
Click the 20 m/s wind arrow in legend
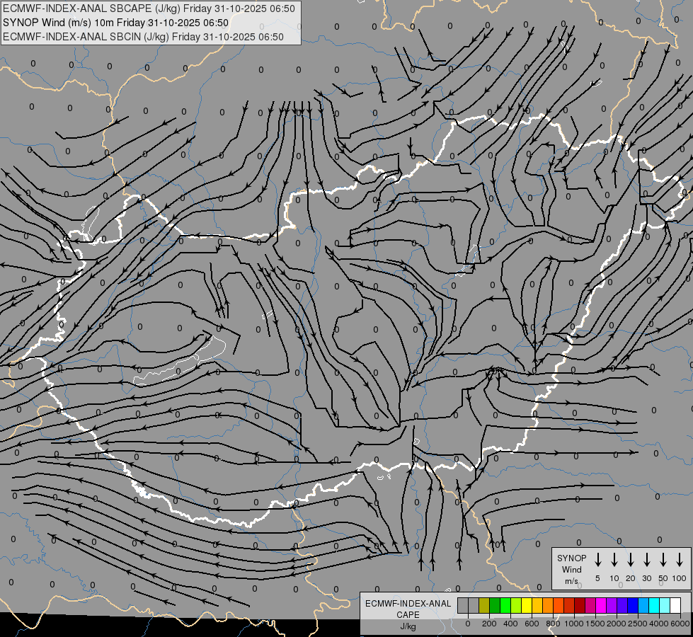630,559
